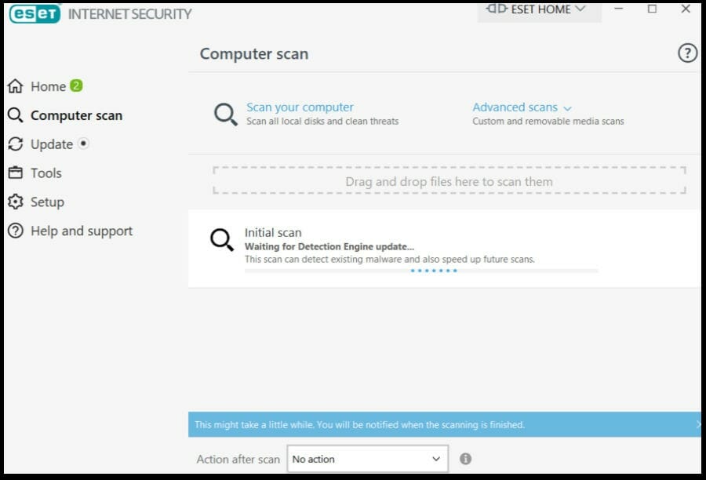706x480 pixels.
Task: Click Custom and removable media scans text
Action: click(x=548, y=121)
